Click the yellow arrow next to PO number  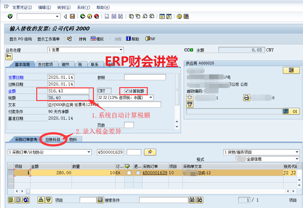pos(150,152)
